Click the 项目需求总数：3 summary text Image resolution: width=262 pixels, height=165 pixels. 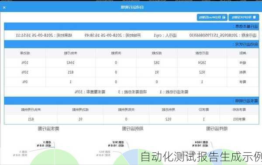tap(132, 92)
